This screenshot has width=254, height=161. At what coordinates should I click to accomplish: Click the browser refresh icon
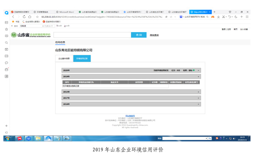click(24, 16)
